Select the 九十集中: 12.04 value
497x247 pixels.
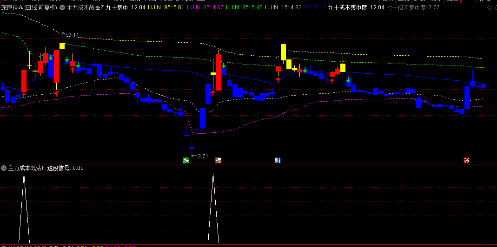coord(126,7)
